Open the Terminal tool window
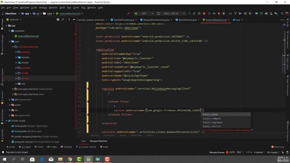 pyautogui.click(x=66, y=147)
